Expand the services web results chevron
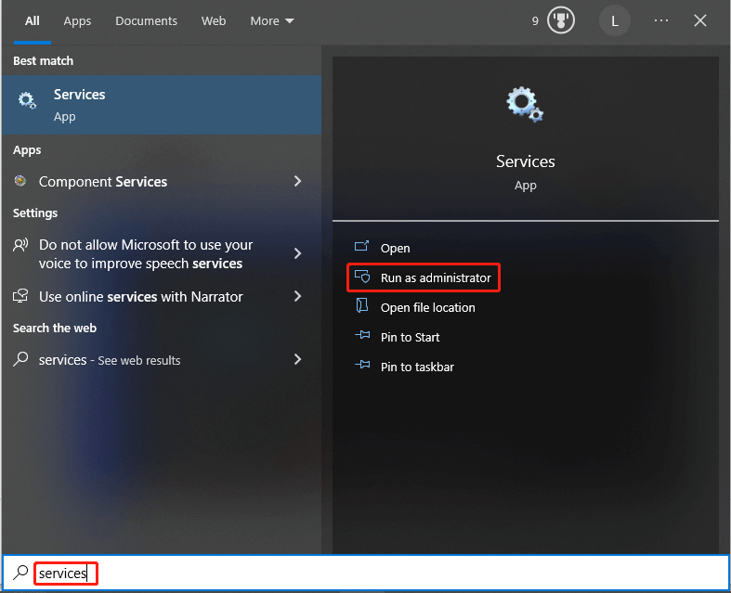 tap(298, 359)
